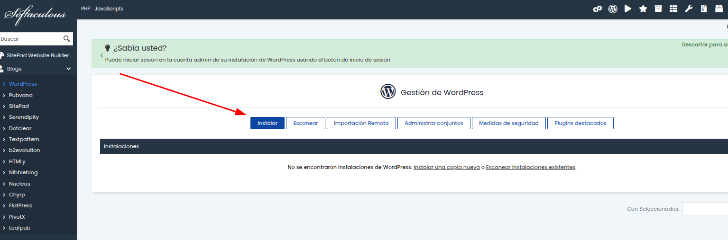Select Chyrp in the sidebar
Viewport: 728px width, 240px height.
[17, 195]
